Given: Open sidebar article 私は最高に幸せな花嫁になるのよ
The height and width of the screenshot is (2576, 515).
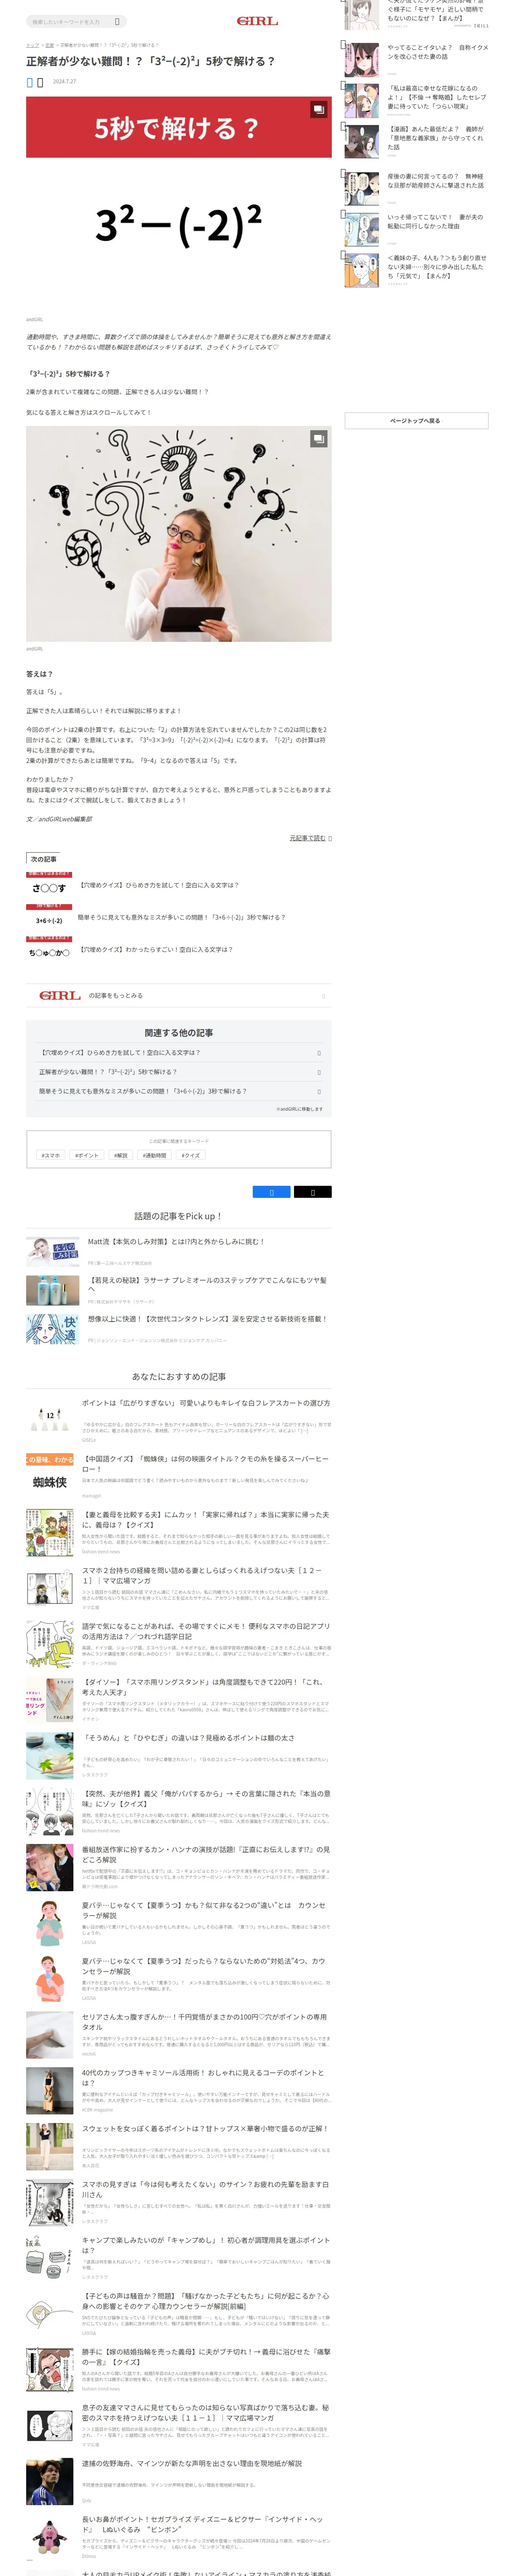Looking at the screenshot, I should pyautogui.click(x=437, y=97).
